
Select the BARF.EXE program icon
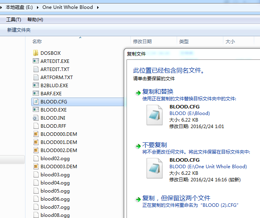pos(36,94)
